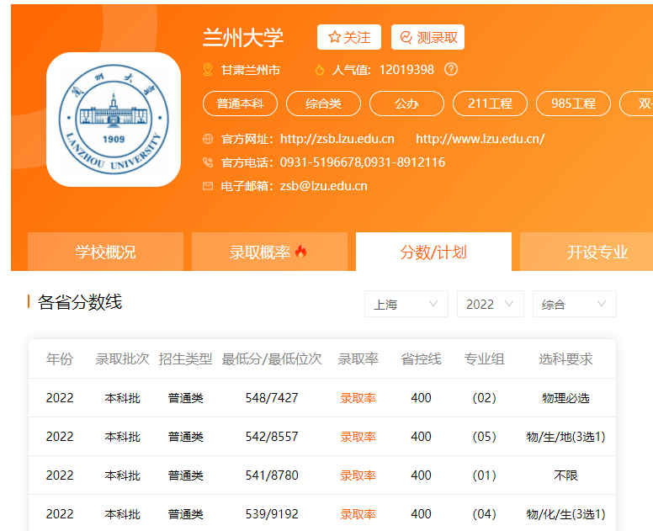Click the 甘肃兰州市 location text
Viewport: 653px width, 531px height.
[x=250, y=70]
